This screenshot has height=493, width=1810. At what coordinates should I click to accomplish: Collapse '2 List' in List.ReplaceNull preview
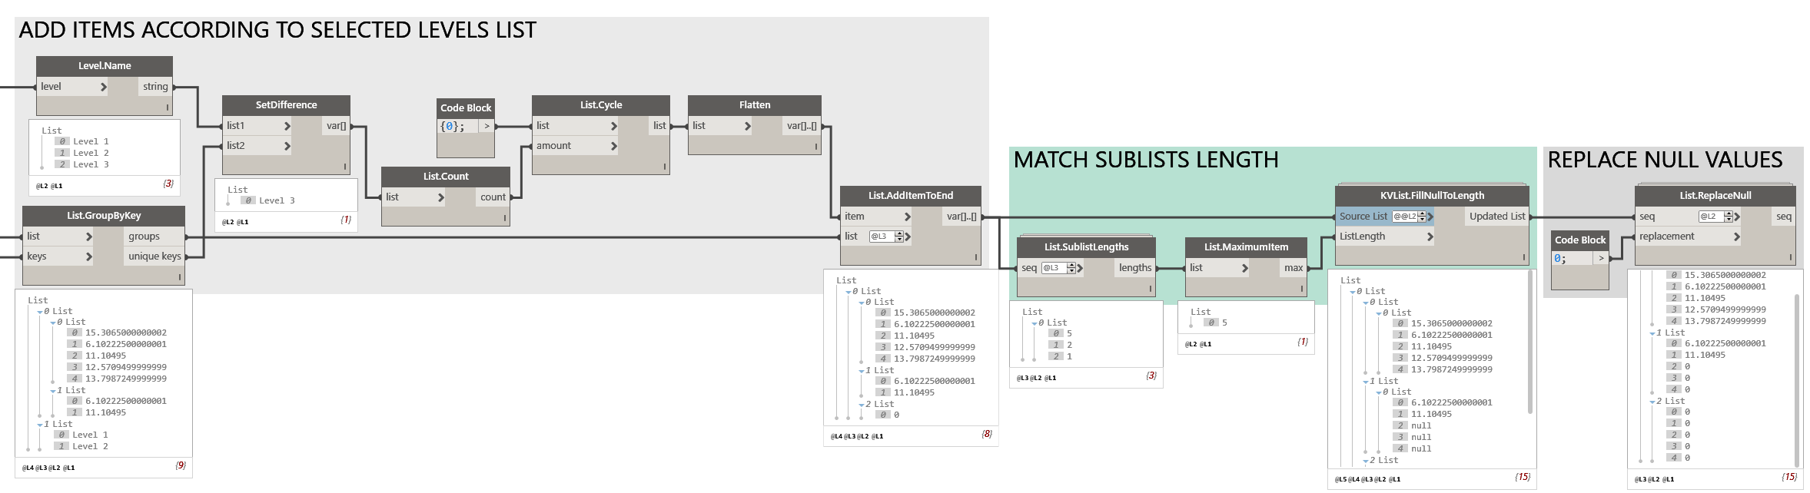pos(1652,401)
